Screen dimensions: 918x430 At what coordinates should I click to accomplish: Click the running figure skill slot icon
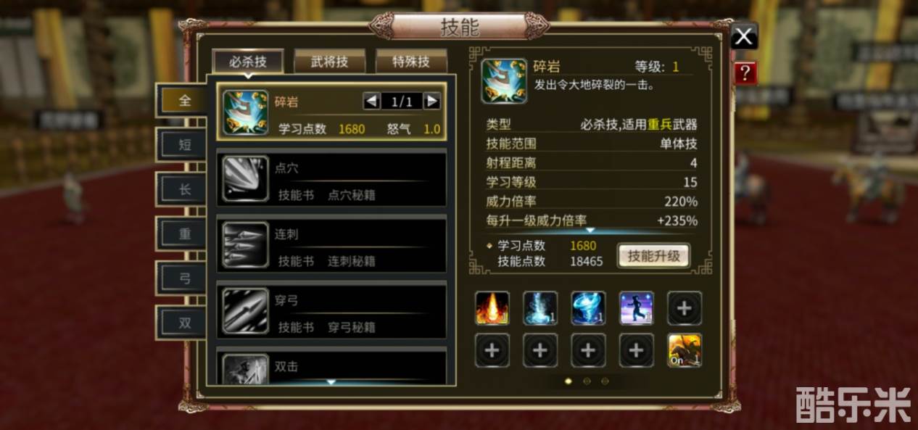pos(636,308)
